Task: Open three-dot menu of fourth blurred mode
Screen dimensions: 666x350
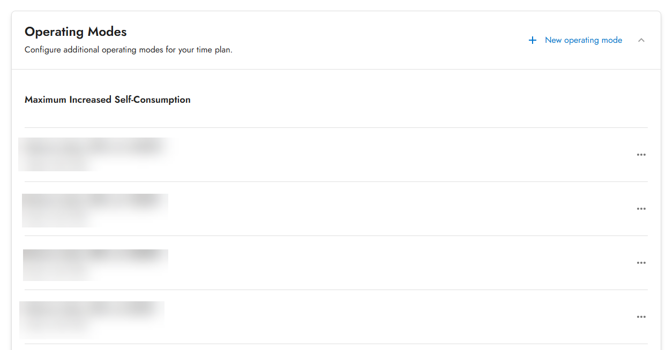Action: (x=641, y=317)
